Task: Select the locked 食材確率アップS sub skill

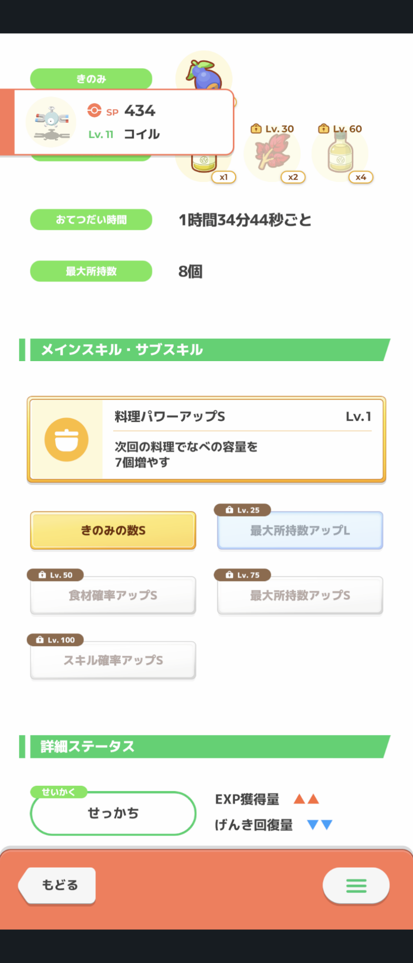Action: (113, 595)
